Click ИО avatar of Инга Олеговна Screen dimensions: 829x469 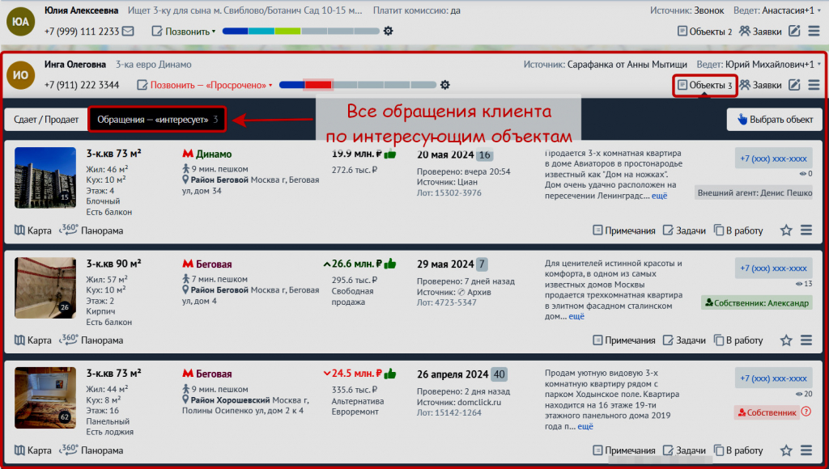click(x=20, y=75)
